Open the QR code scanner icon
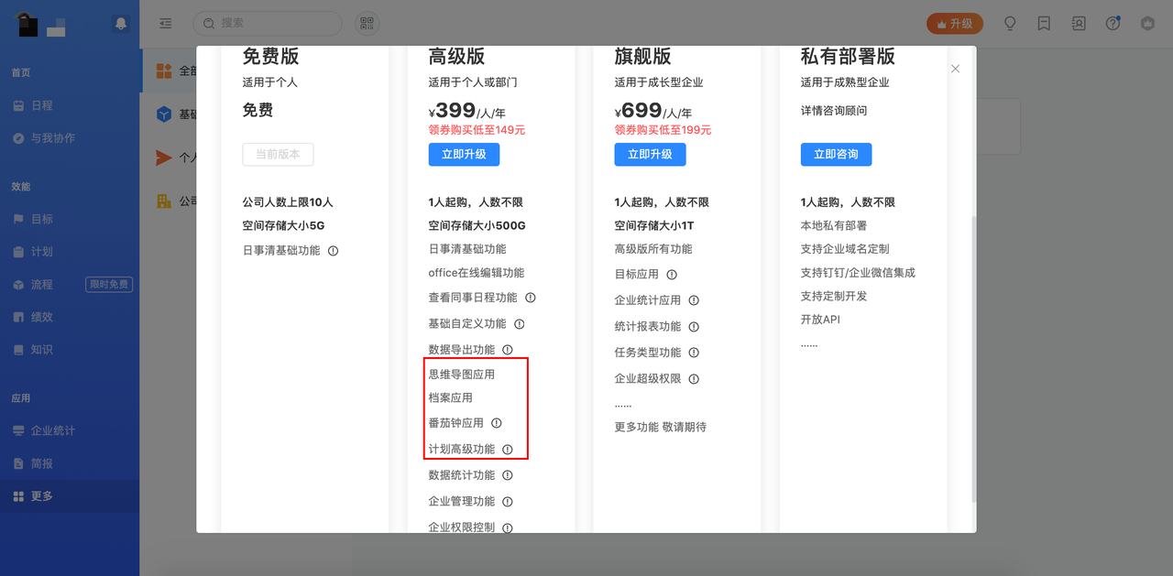Screen dimensions: 1173x576 [367, 24]
